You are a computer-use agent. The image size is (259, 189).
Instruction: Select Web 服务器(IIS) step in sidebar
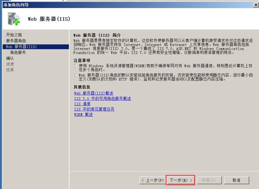click(36, 47)
